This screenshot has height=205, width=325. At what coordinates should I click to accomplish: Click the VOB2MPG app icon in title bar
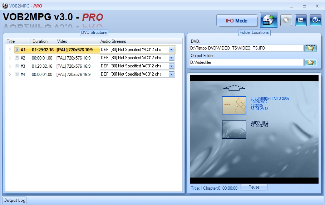click(5, 6)
